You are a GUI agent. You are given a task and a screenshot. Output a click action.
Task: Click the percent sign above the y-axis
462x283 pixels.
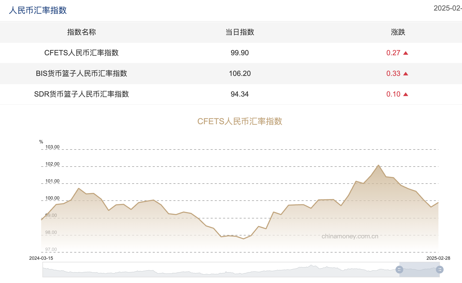coord(41,141)
